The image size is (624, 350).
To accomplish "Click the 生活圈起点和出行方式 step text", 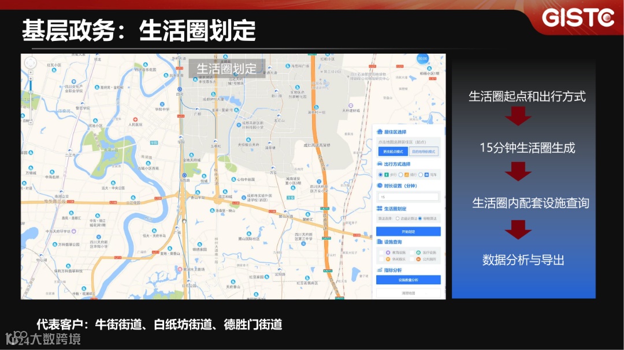I will coord(527,96).
